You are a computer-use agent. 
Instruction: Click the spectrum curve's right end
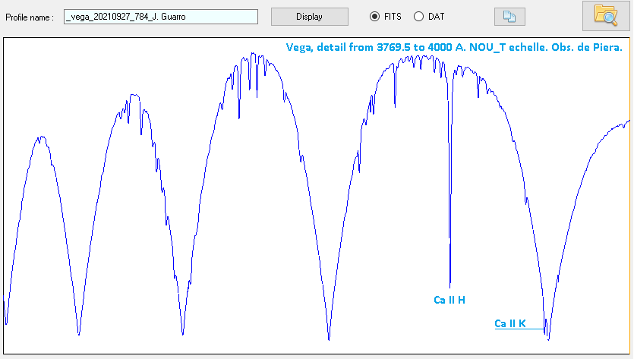(x=629, y=120)
